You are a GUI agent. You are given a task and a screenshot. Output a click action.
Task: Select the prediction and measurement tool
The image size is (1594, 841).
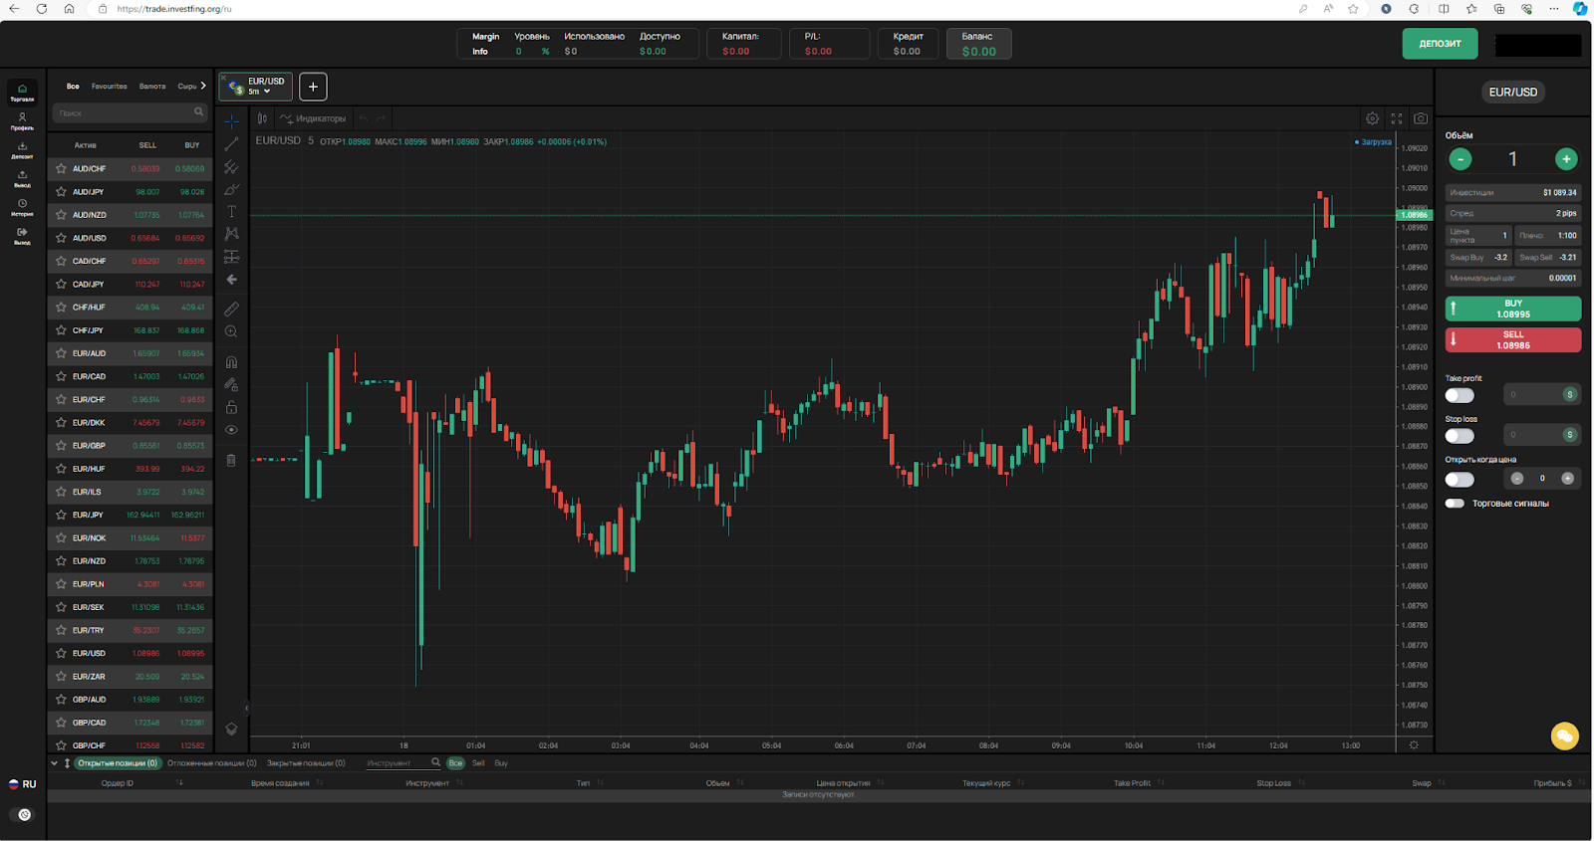231,257
